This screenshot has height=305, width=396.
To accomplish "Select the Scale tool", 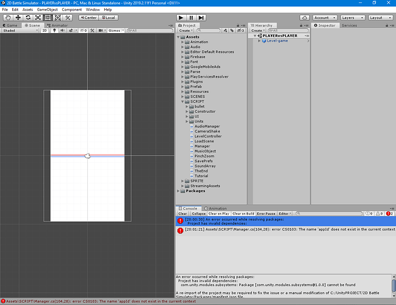I will (x=38, y=18).
